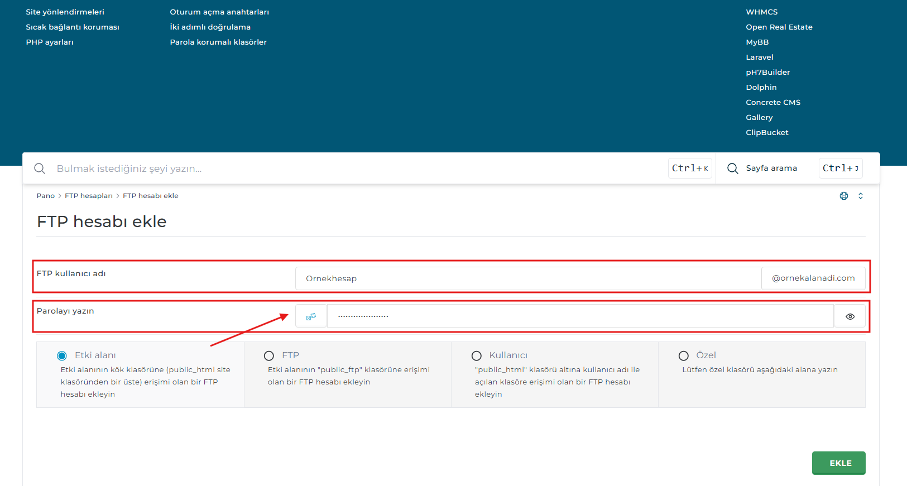
Task: Go to Pano in breadcrumb
Action: click(x=46, y=196)
